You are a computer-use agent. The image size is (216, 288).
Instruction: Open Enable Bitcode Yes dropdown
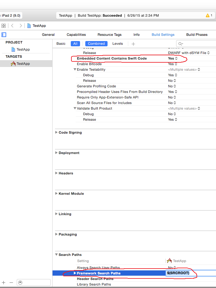coord(172,64)
